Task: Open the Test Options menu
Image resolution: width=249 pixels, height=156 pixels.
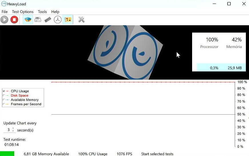Action: 23,12
